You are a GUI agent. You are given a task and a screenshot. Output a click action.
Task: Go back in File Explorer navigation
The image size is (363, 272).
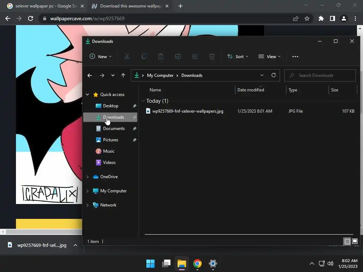click(x=90, y=75)
